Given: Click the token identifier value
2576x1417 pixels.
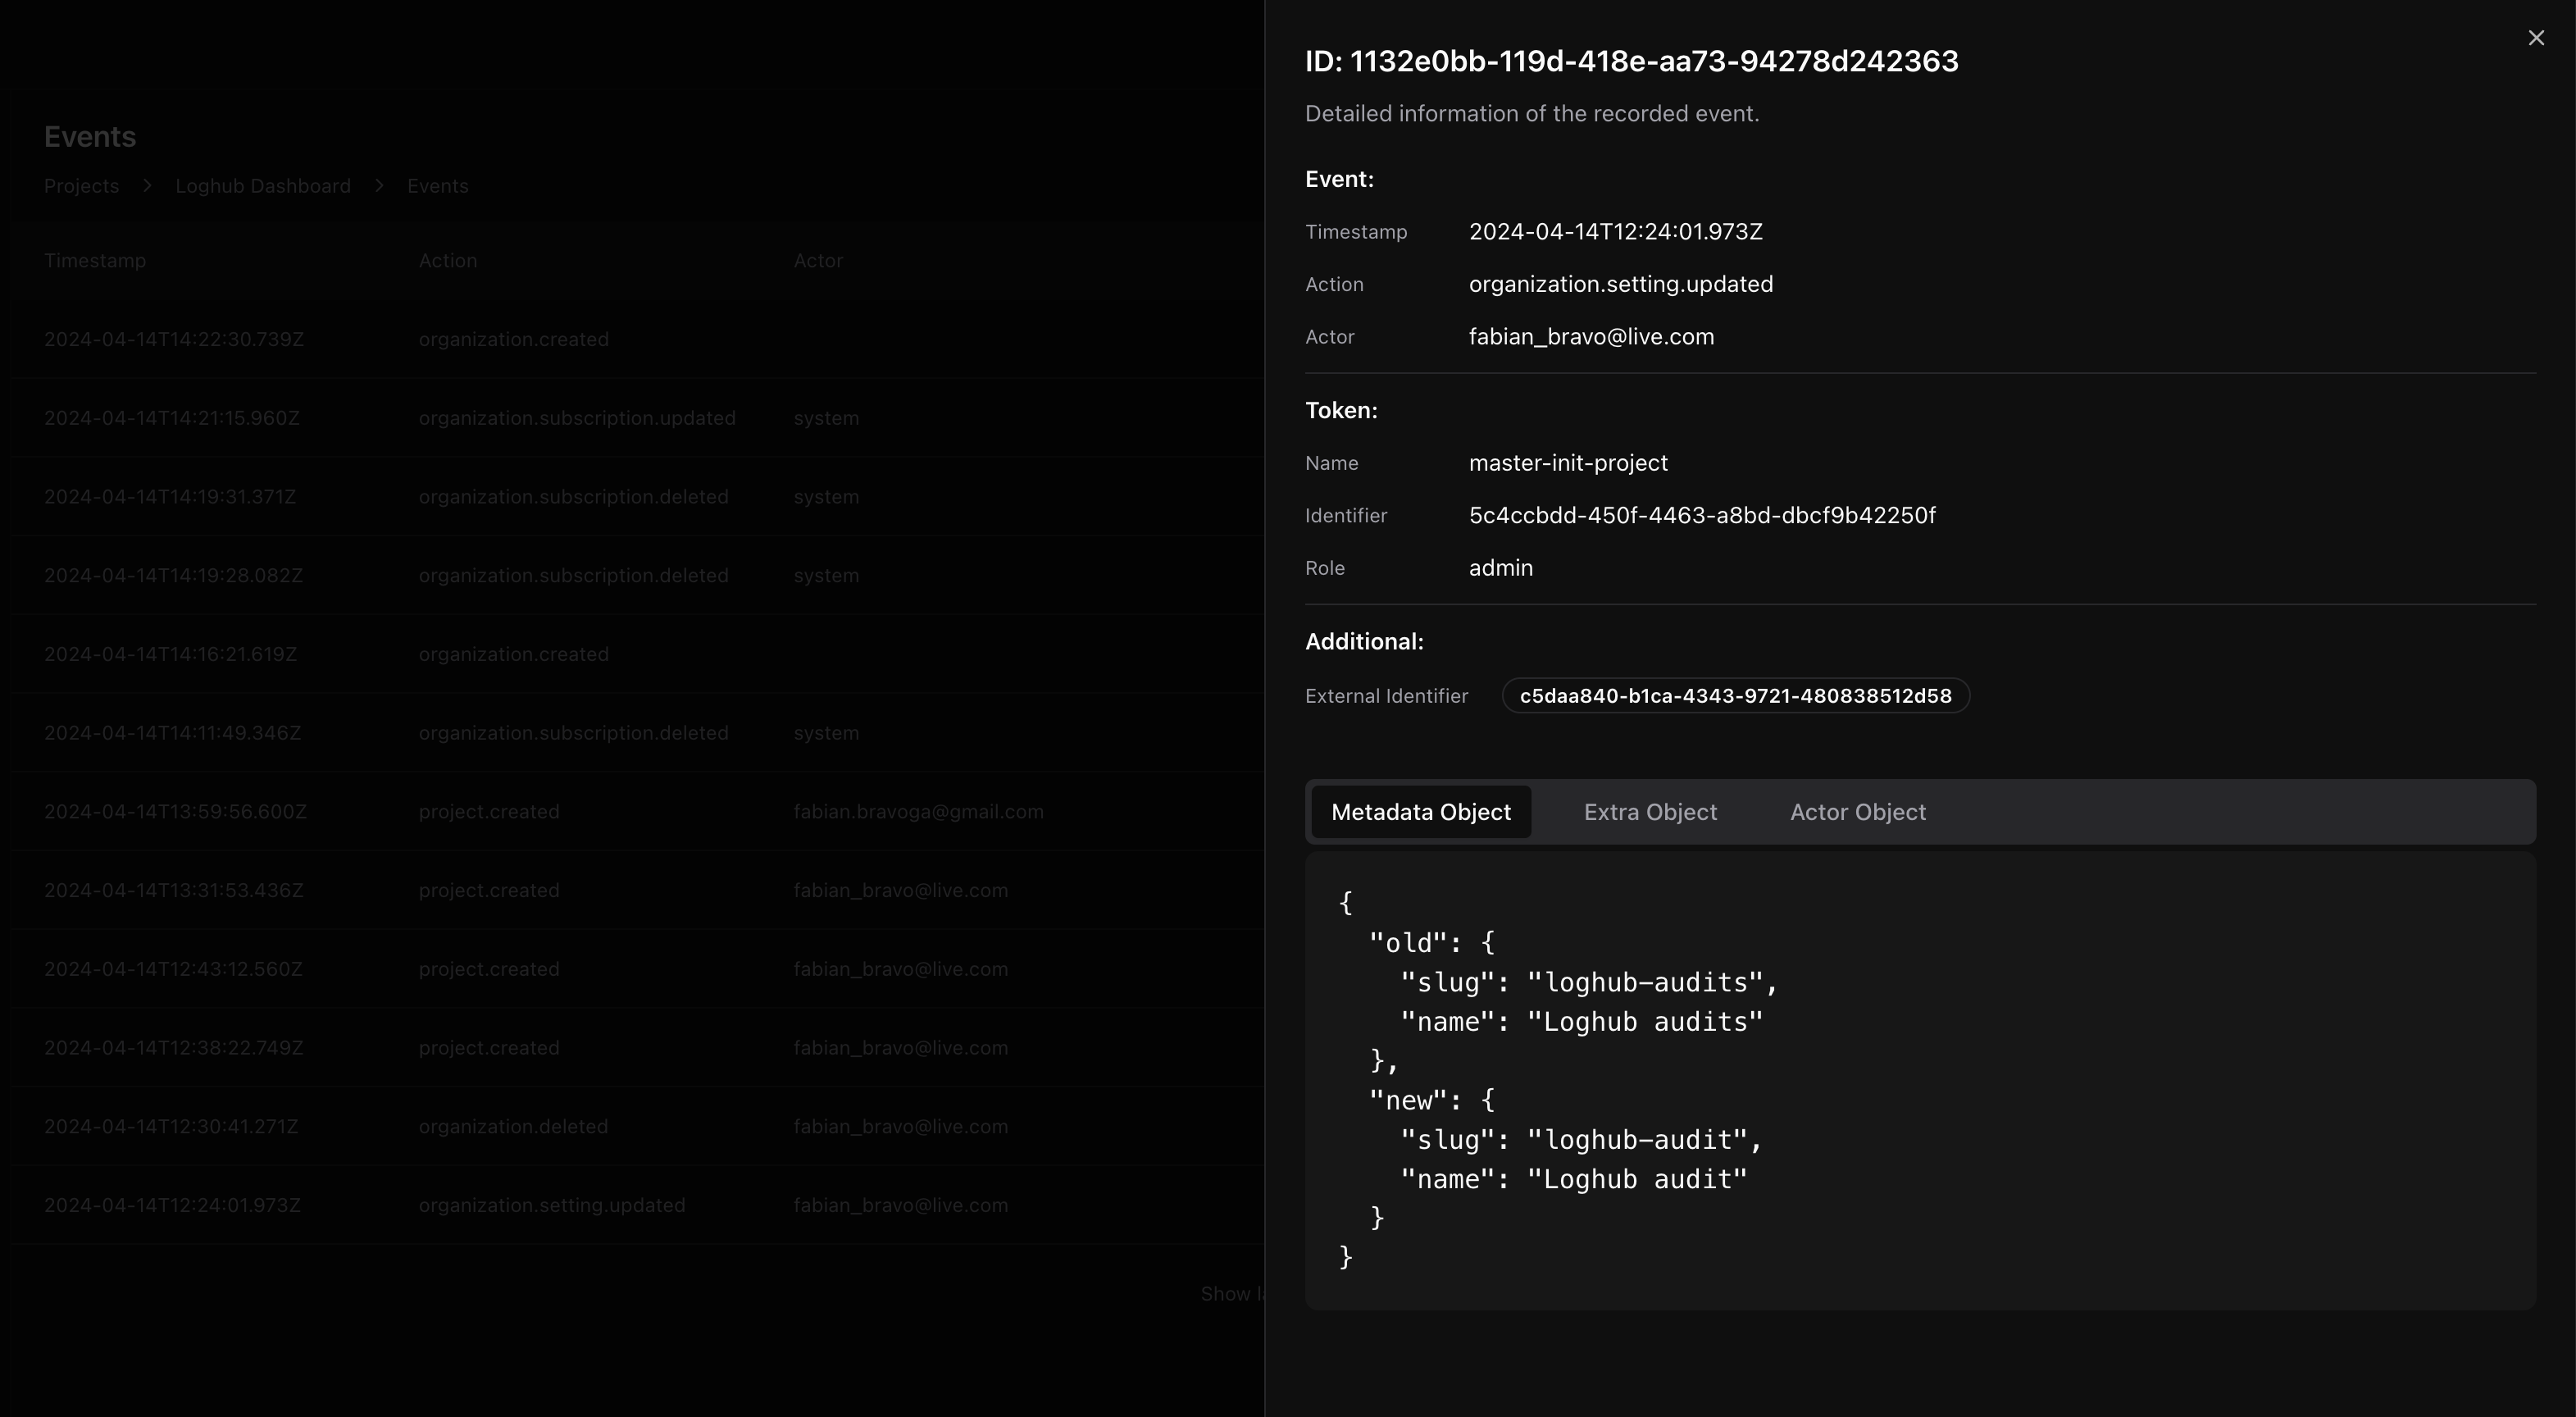Looking at the screenshot, I should point(1701,516).
